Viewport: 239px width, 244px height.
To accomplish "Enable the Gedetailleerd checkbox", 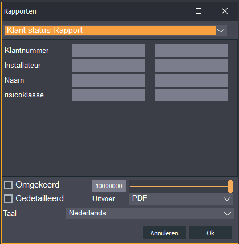I will click(x=9, y=199).
